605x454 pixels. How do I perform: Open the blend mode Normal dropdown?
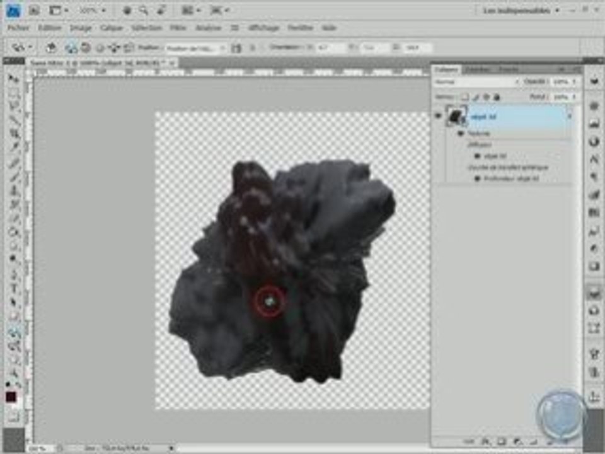tap(477, 82)
